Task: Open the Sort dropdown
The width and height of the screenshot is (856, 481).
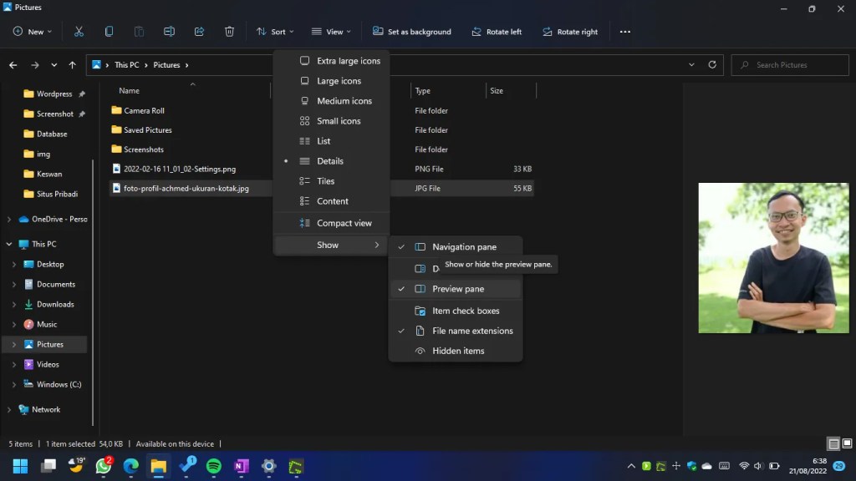Action: tap(274, 31)
